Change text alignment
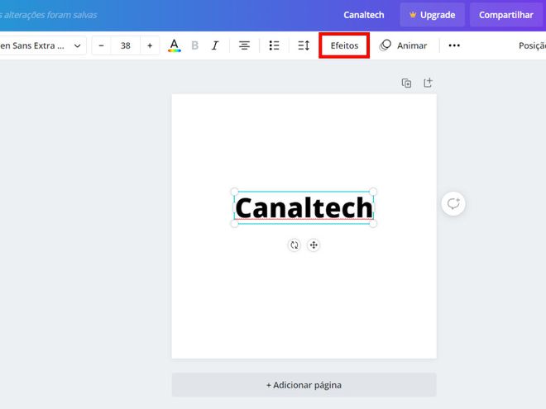The image size is (546, 409). [244, 45]
